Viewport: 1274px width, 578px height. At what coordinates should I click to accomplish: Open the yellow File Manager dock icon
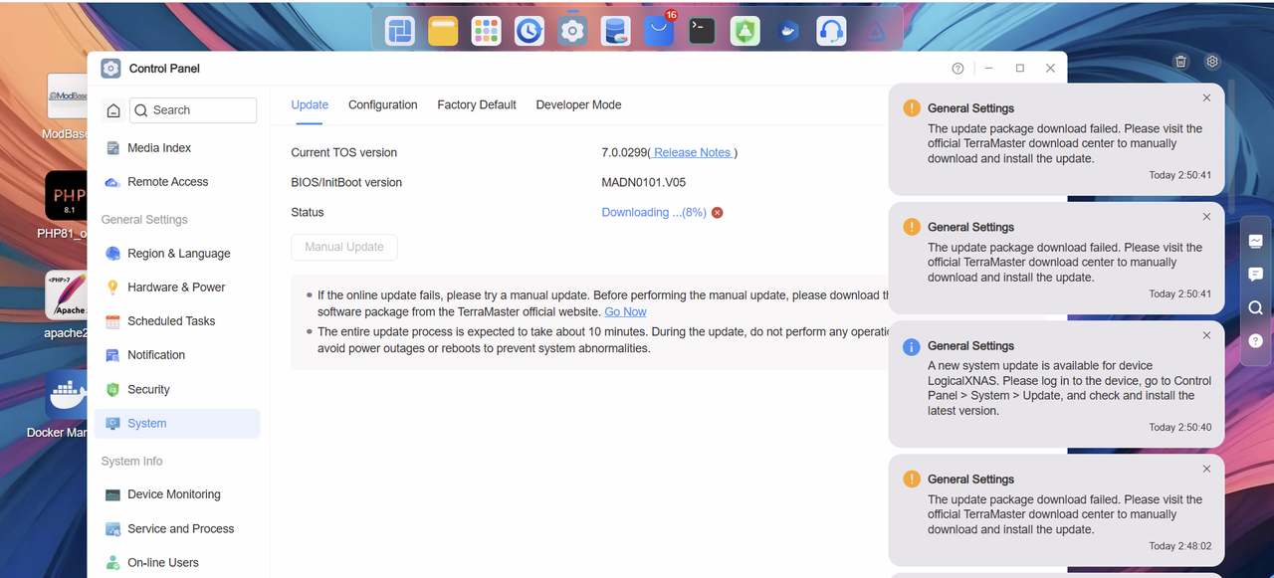click(443, 31)
